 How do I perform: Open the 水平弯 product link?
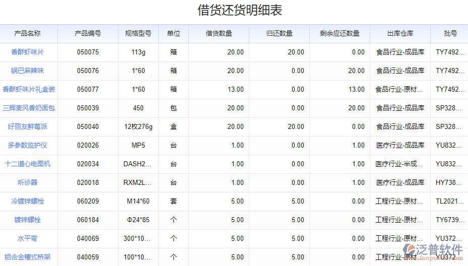28,238
